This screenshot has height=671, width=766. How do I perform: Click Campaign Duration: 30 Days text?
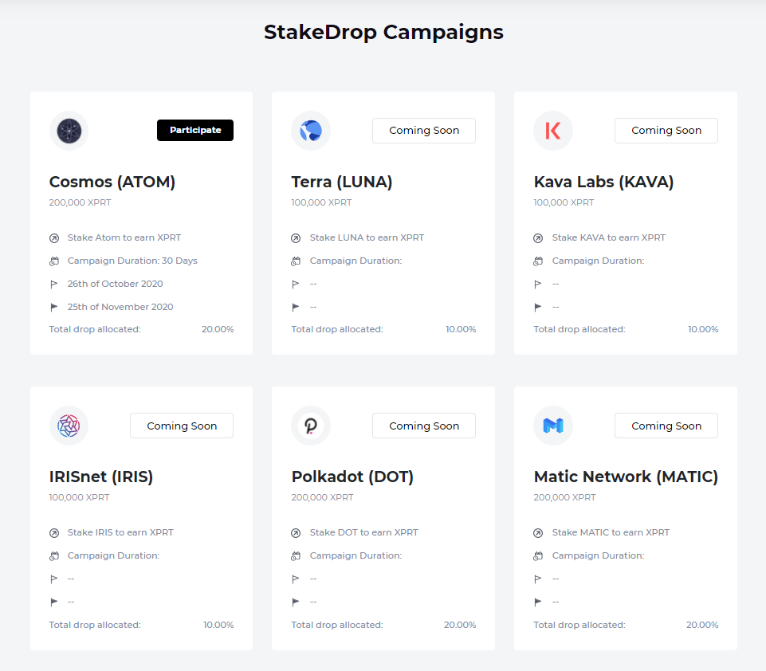click(x=132, y=261)
